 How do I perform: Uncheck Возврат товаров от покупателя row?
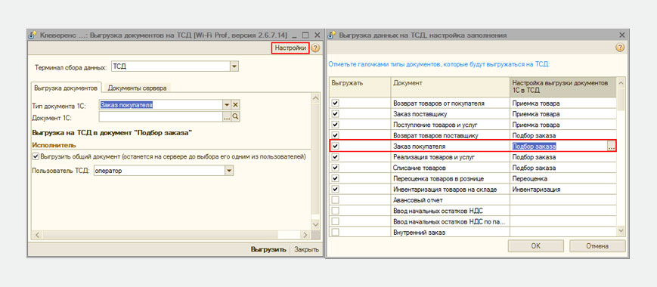pyautogui.click(x=336, y=103)
